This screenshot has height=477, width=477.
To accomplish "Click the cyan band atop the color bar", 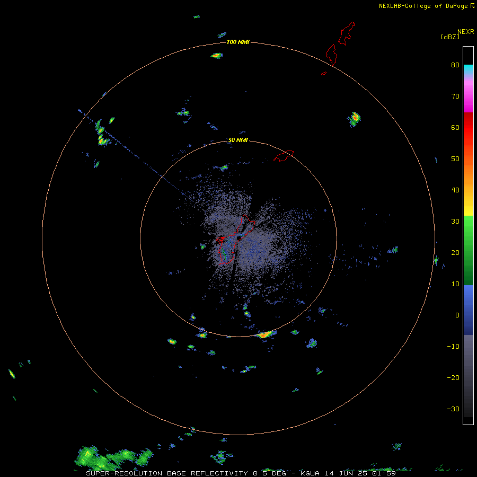I will pyautogui.click(x=468, y=69).
